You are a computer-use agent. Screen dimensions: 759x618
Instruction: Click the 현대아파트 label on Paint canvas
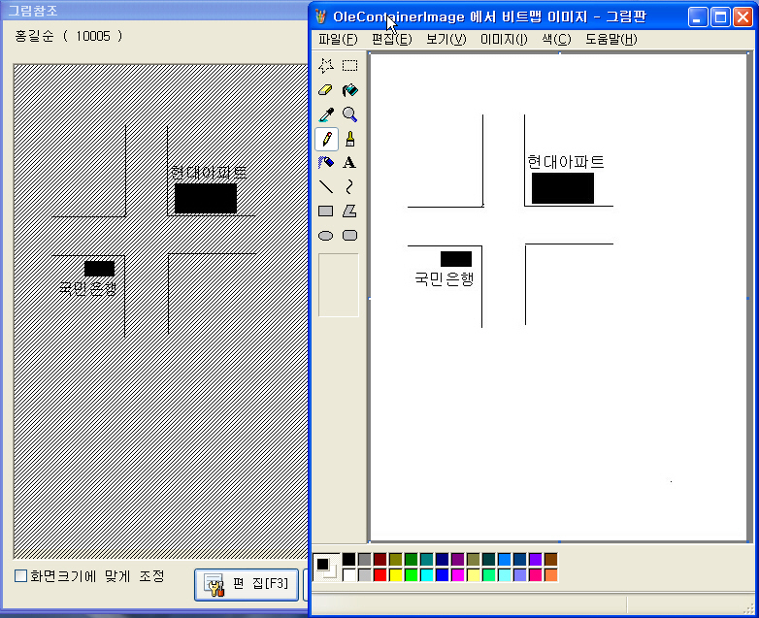click(566, 162)
